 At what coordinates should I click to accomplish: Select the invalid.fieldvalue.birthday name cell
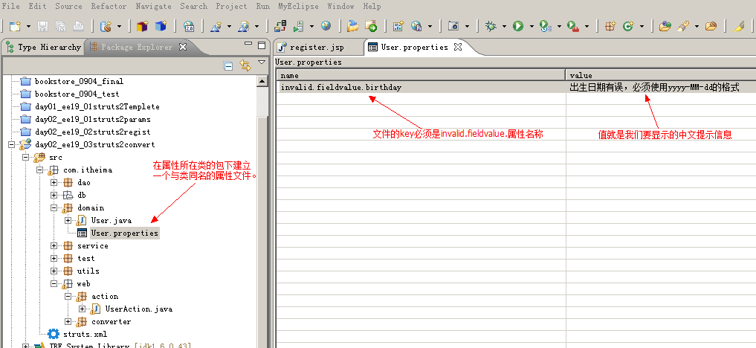pyautogui.click(x=421, y=87)
